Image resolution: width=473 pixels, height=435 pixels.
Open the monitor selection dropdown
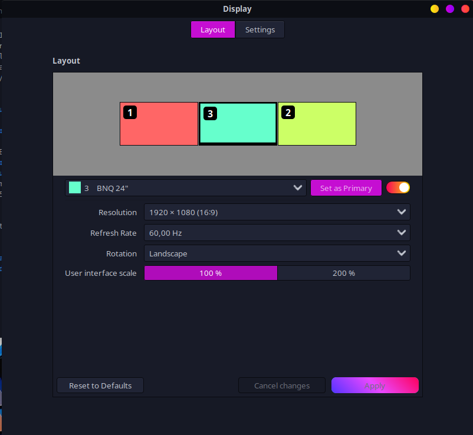pos(186,188)
